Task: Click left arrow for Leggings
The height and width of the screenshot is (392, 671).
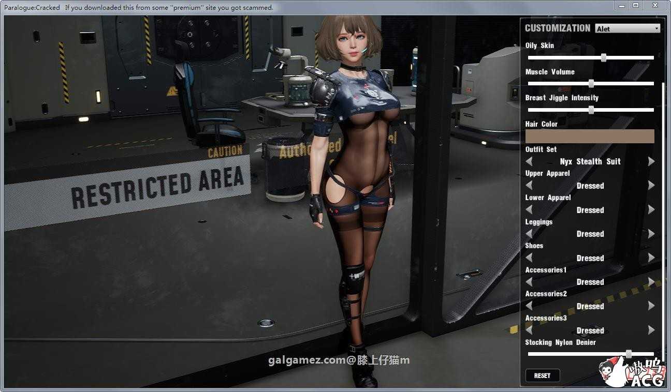Action: [529, 234]
